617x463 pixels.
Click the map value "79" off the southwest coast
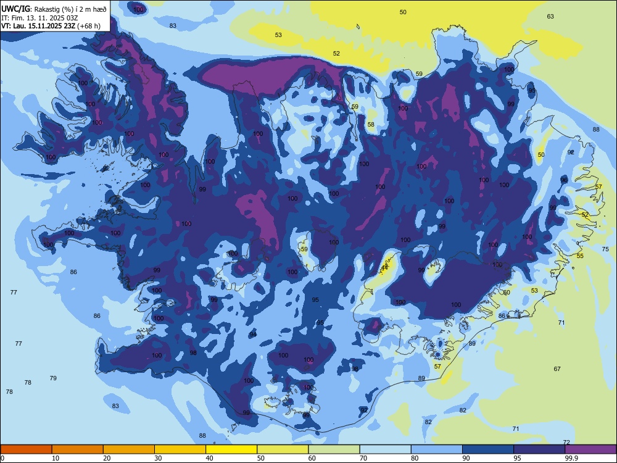tap(53, 378)
